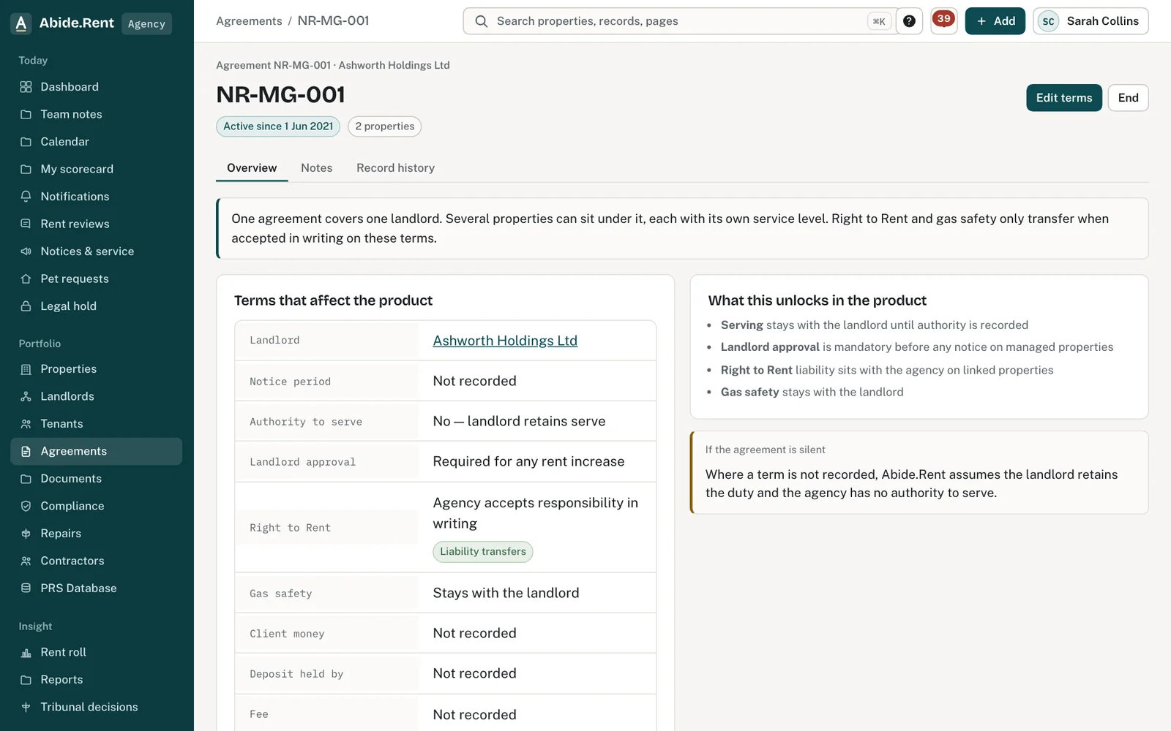Click the Tenants people icon

pos(26,424)
